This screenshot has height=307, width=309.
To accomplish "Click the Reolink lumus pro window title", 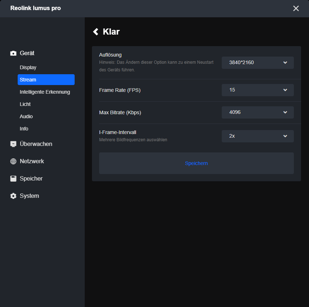I will 35,8.
